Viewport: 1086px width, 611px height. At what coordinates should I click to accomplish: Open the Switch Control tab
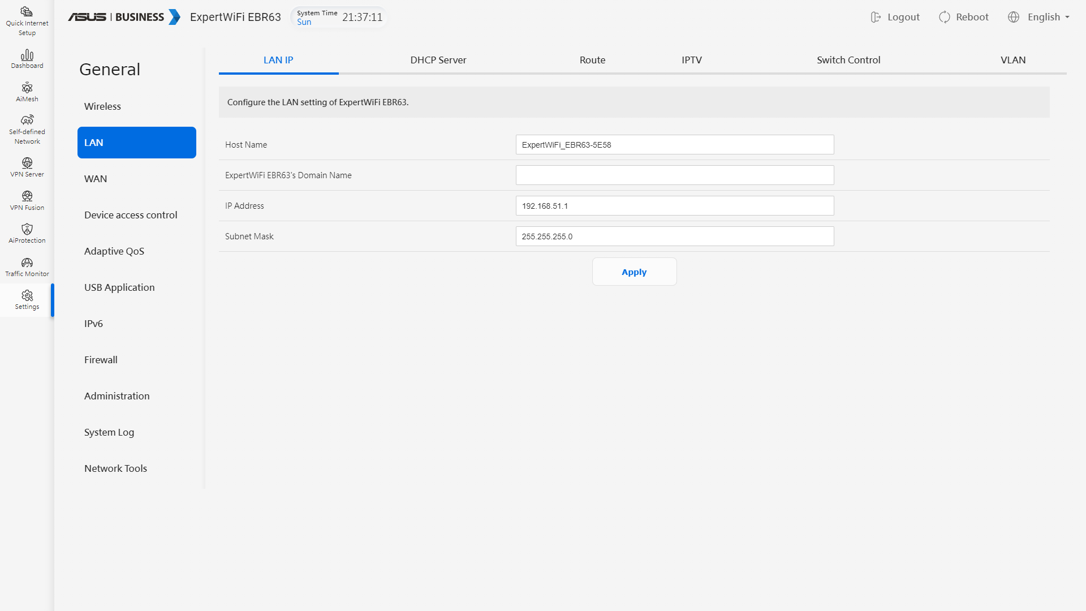tap(848, 60)
